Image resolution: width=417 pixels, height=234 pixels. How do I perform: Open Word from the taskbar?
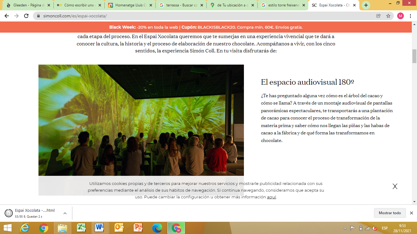99,228
